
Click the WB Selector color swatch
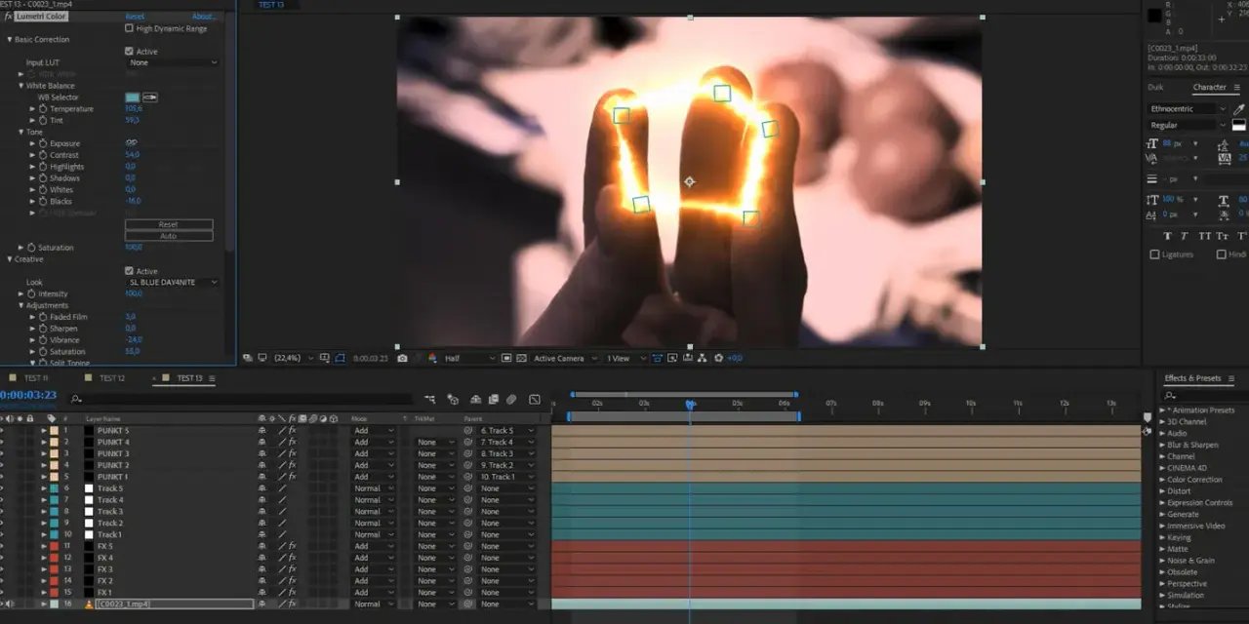coord(132,97)
